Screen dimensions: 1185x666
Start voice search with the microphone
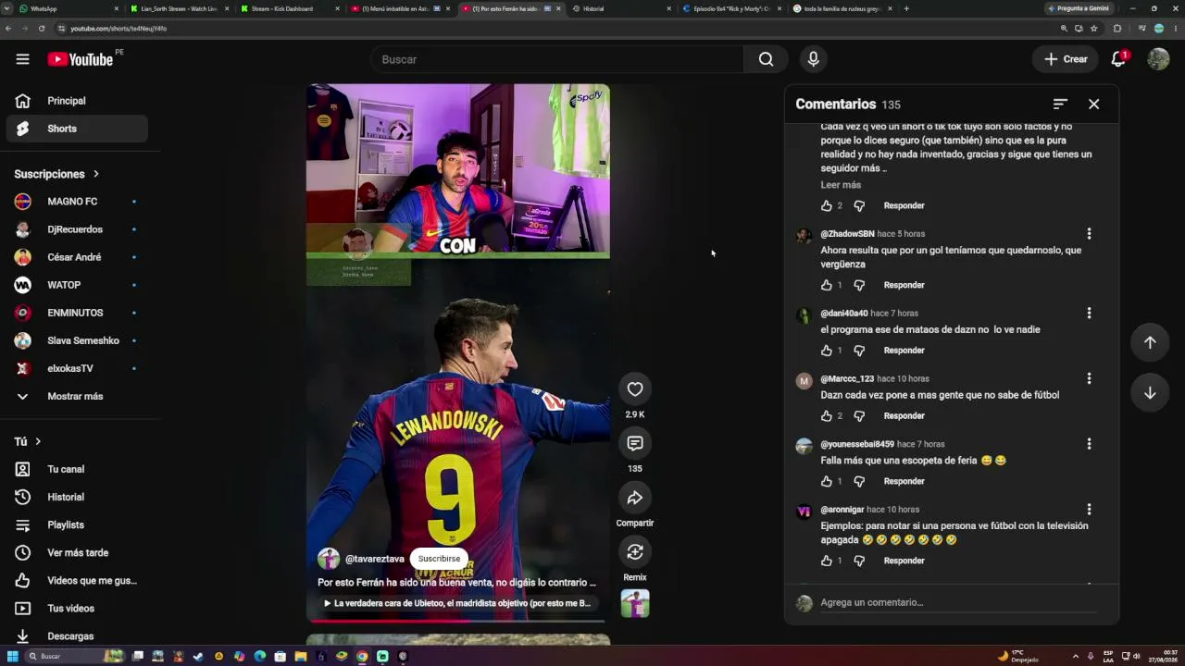click(x=813, y=59)
